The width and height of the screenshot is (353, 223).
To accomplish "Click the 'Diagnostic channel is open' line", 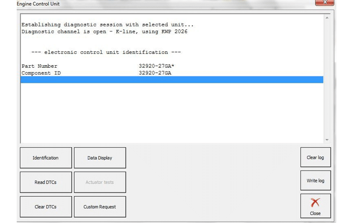I will [x=104, y=31].
